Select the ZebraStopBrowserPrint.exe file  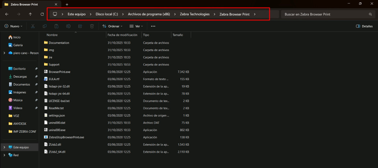[66, 137]
